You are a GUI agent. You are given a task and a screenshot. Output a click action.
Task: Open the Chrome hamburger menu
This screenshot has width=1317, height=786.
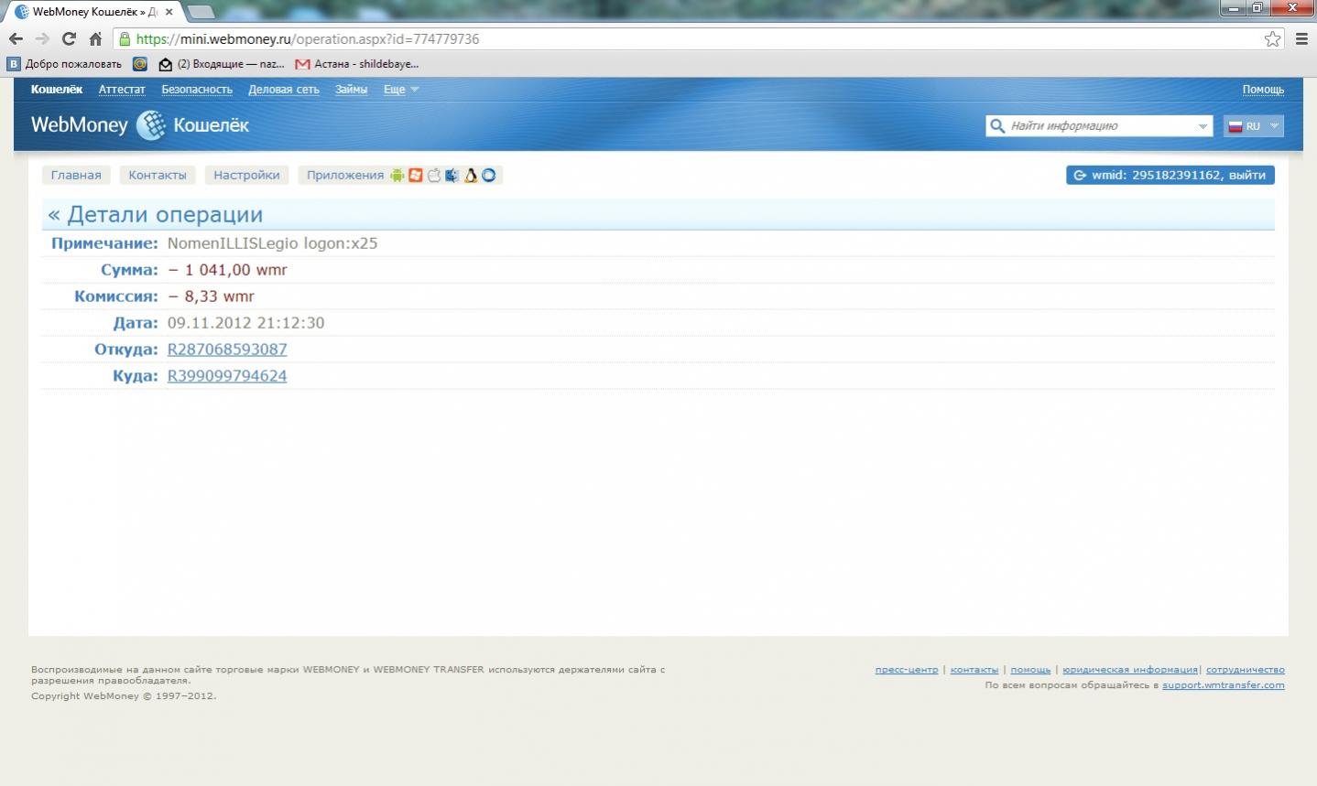click(x=1301, y=39)
